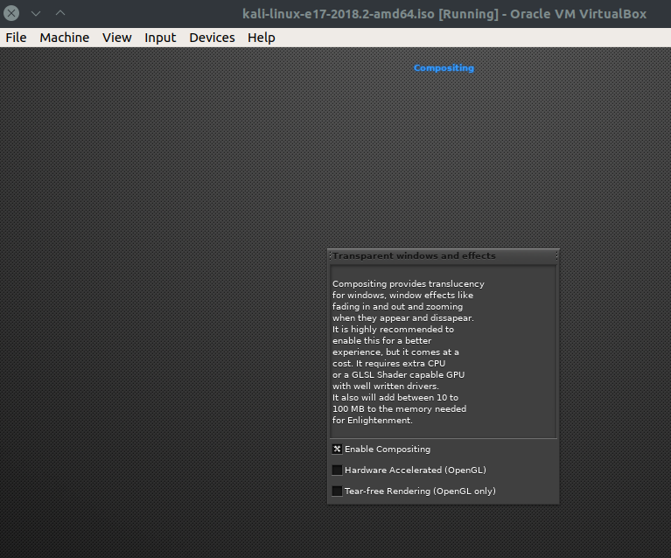
Task: Close the VirtualBox window with the X icon
Action: coord(11,13)
